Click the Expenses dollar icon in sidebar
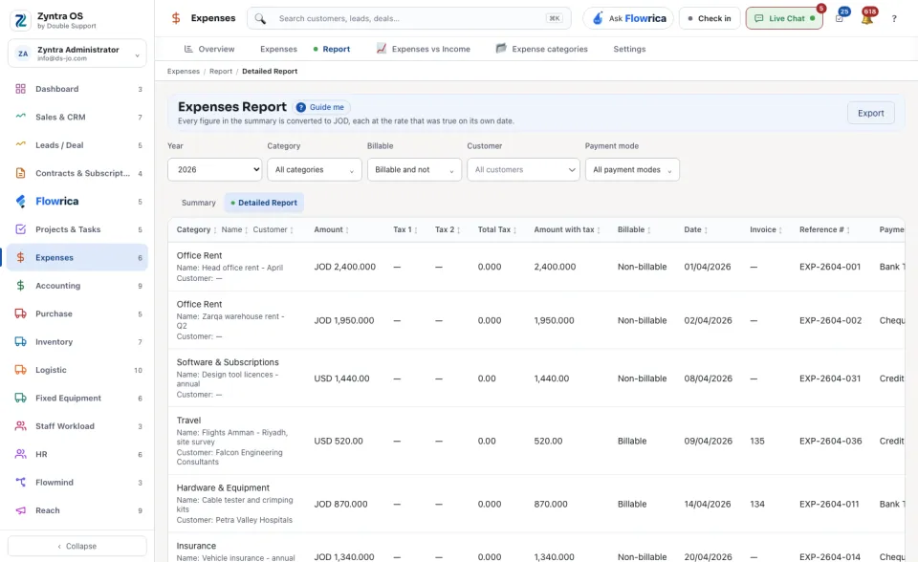 (x=20, y=258)
